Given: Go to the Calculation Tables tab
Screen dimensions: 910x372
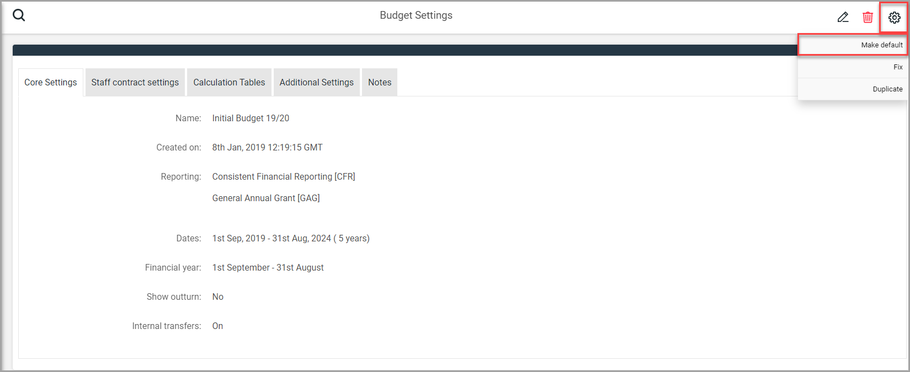Looking at the screenshot, I should click(229, 83).
